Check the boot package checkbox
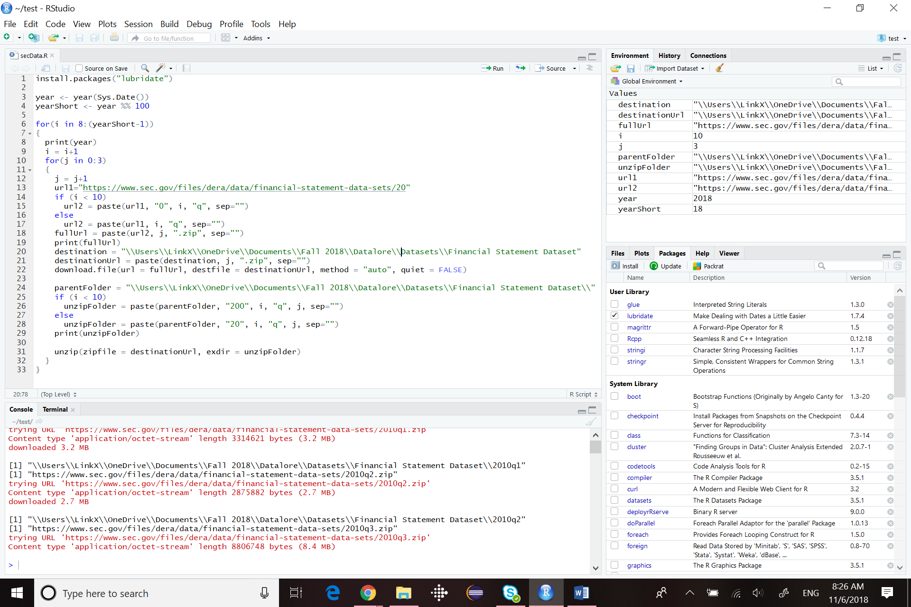911x607 pixels. click(x=614, y=396)
